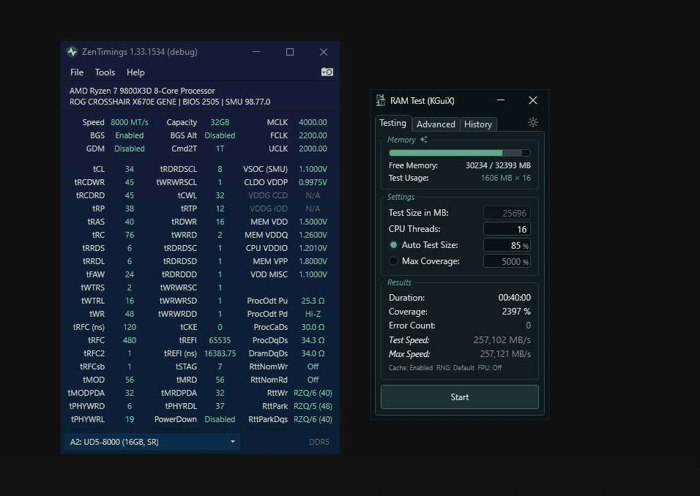Open the History tab

(478, 124)
